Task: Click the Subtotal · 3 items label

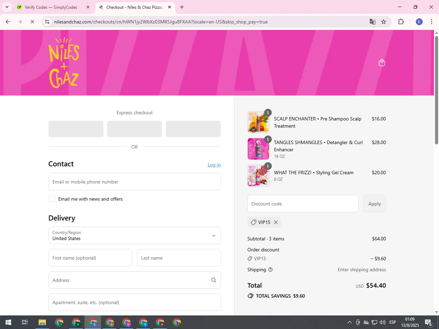Action: [x=266, y=239]
